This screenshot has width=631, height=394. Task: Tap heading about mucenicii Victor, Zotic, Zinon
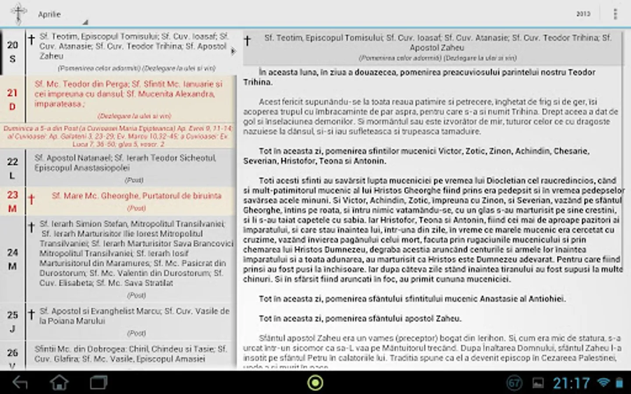pos(417,156)
